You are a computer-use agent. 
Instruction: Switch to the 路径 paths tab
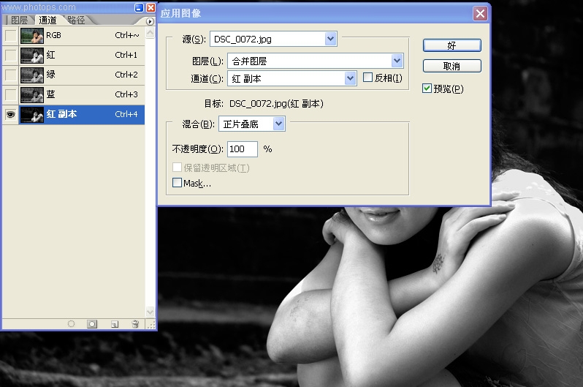pyautogui.click(x=76, y=20)
